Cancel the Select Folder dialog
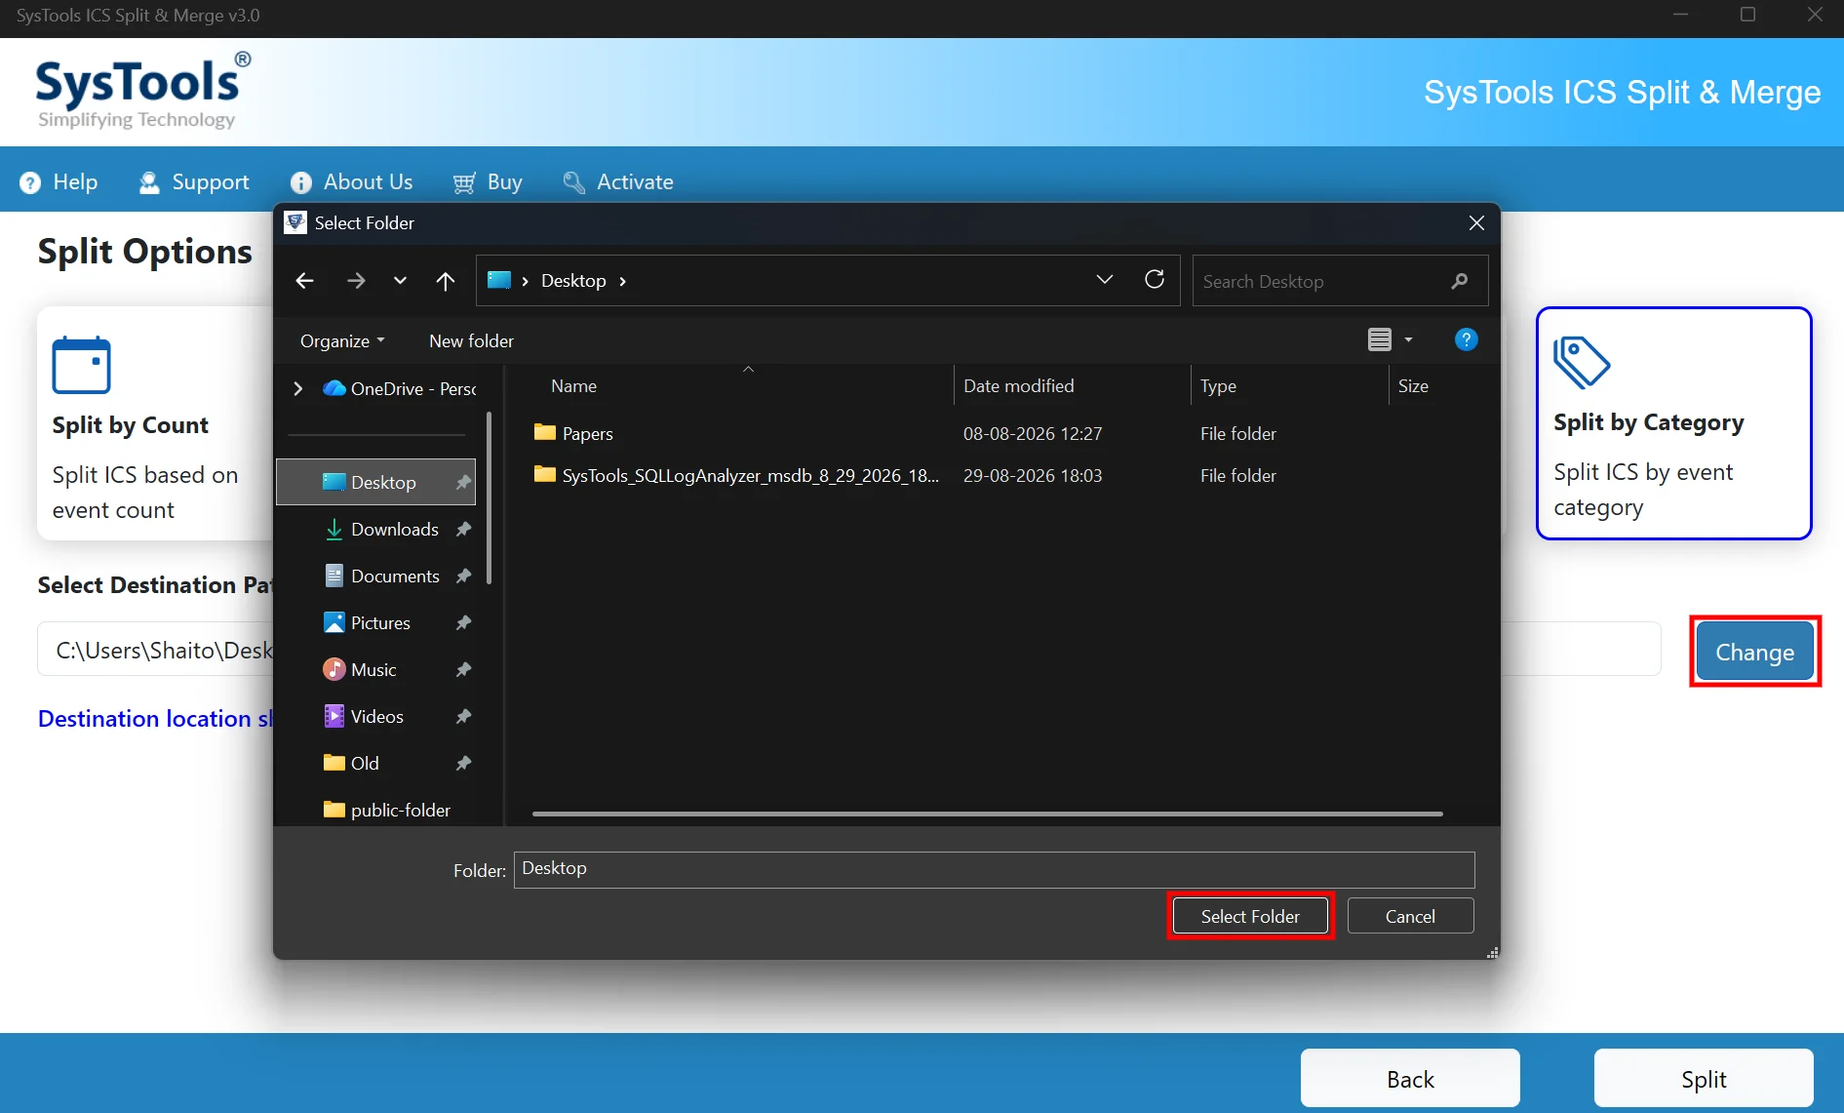Image resolution: width=1844 pixels, height=1113 pixels. point(1410,916)
